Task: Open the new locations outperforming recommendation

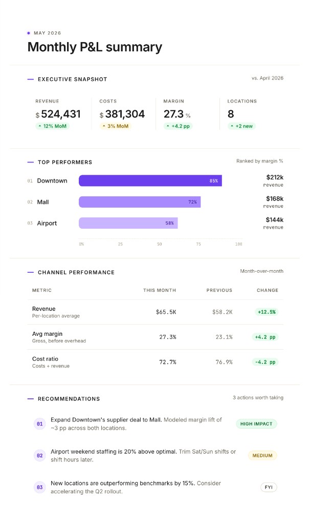Action: [136, 488]
